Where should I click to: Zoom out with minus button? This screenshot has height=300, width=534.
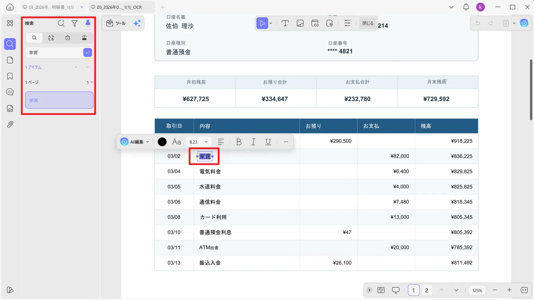click(x=495, y=290)
